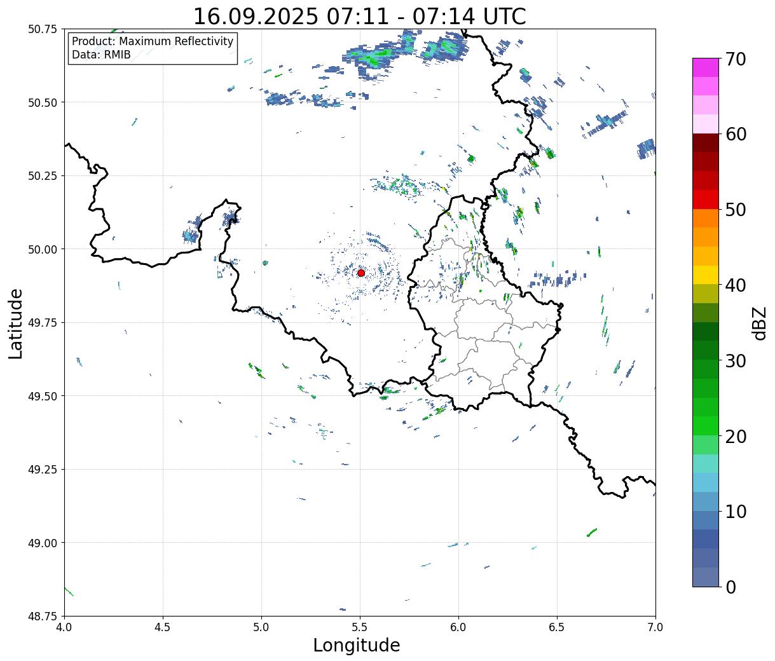The height and width of the screenshot is (661, 775).
Task: Click the 50.50 latitude tick label
Action: pos(42,102)
